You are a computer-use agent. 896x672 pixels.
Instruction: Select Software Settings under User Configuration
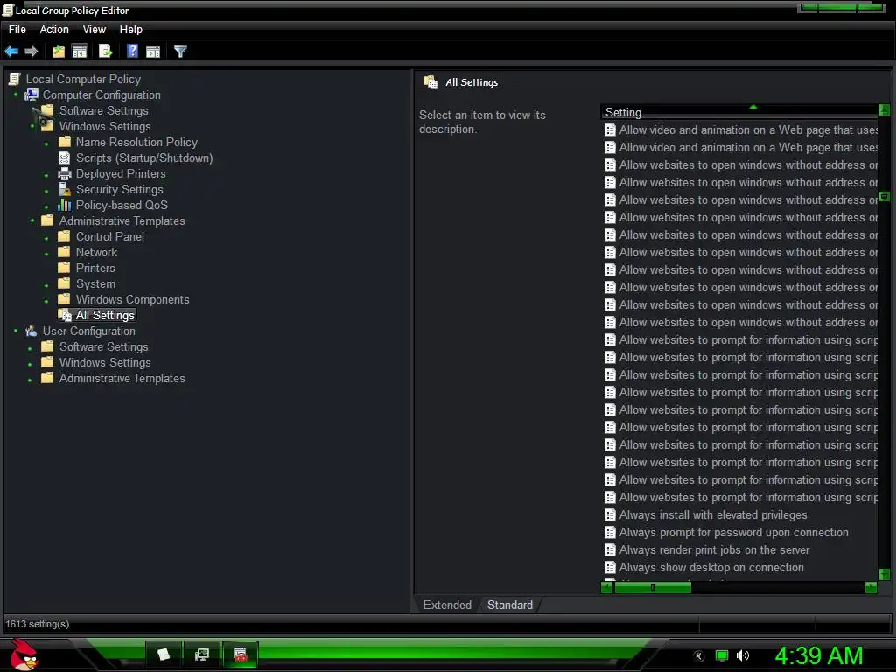(104, 346)
